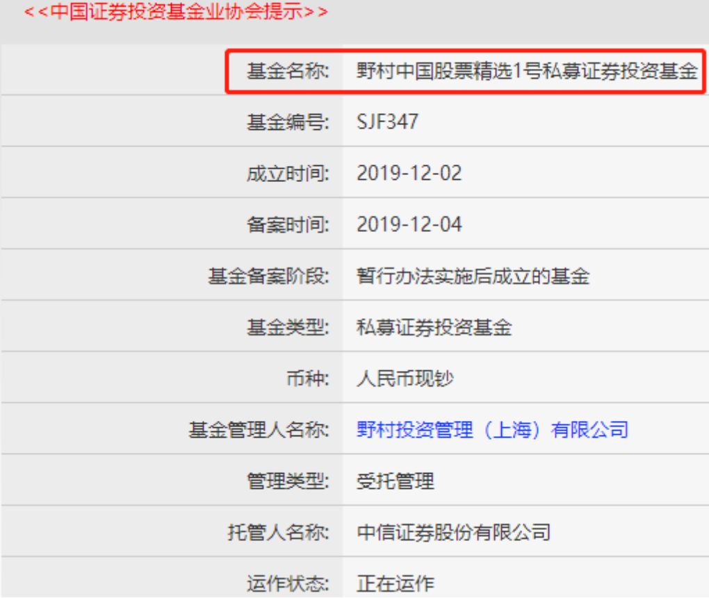Select fund type value 私募证券投资基金
The height and width of the screenshot is (598, 709).
(x=434, y=327)
